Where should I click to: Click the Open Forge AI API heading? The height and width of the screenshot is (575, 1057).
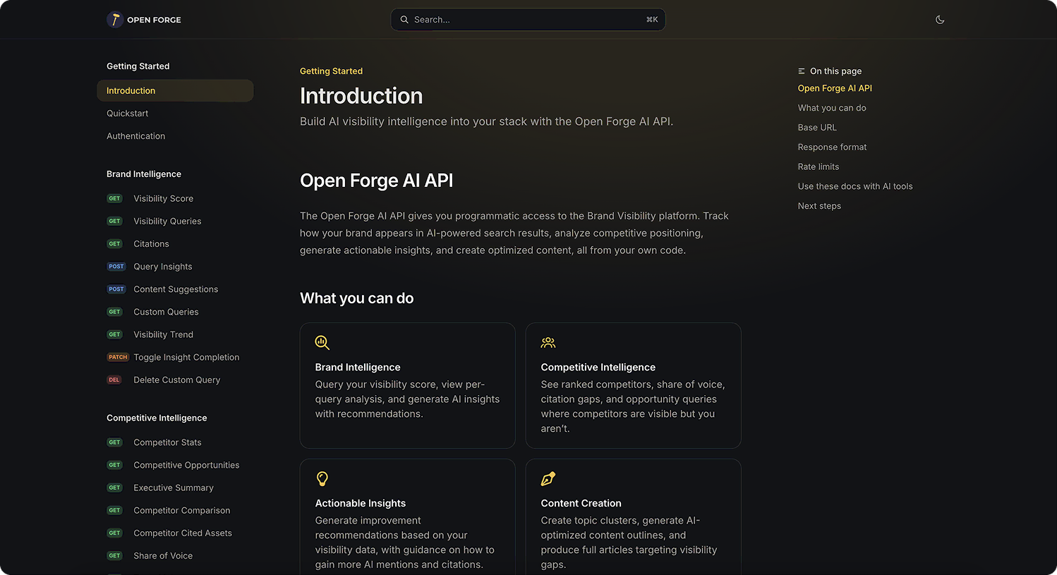pos(376,181)
